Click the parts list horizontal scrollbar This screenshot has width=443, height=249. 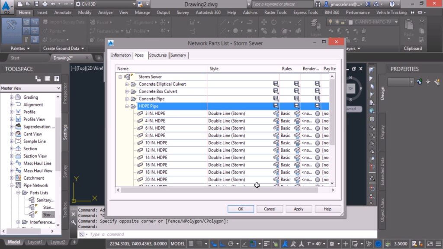219,190
